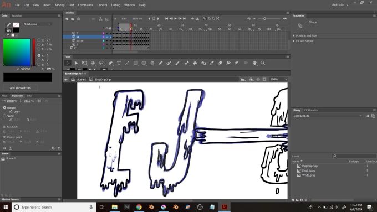
Task: Switch to the Align tab
Action: click(4, 96)
